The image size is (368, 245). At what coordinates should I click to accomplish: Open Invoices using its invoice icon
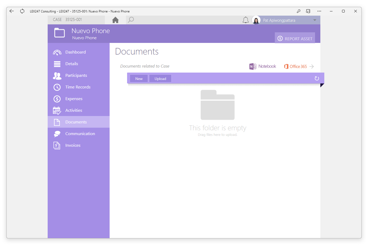click(57, 145)
